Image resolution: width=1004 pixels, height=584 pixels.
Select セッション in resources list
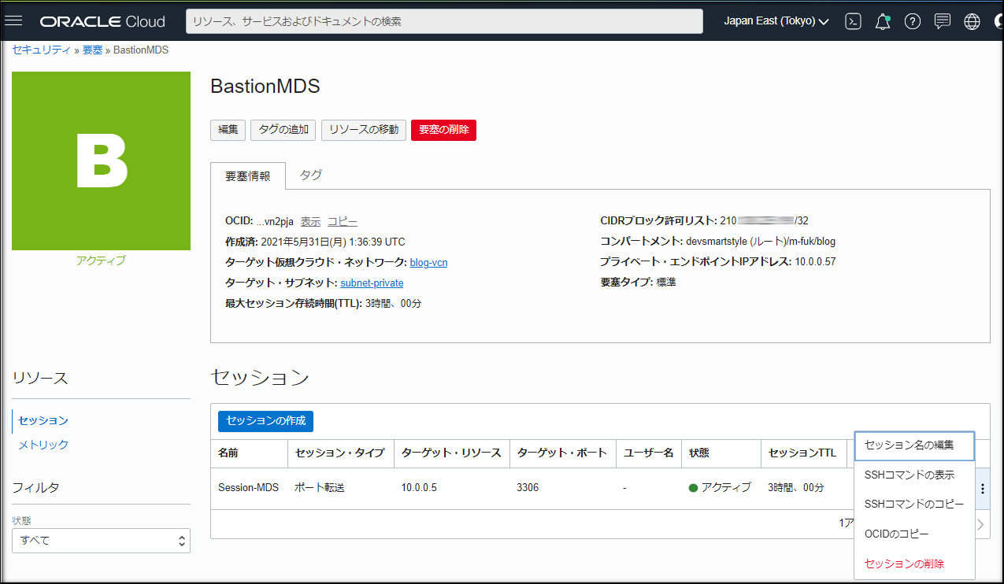[43, 421]
